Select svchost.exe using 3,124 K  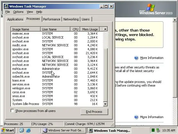point(57,65)
